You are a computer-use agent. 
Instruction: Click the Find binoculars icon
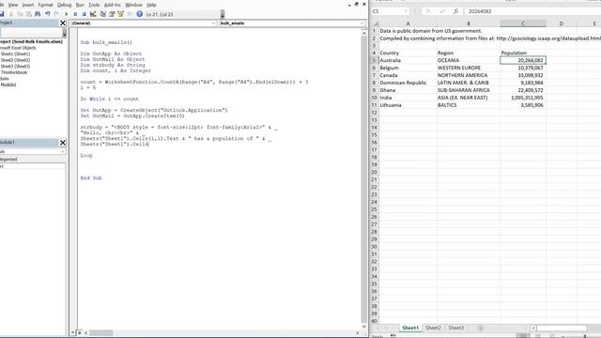(38, 14)
